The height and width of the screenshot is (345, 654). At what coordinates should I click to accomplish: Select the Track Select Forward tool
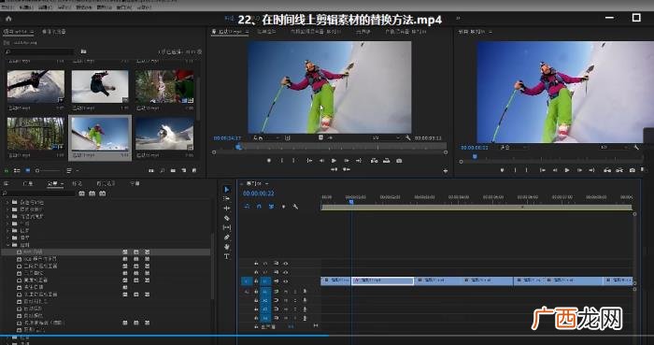[226, 198]
